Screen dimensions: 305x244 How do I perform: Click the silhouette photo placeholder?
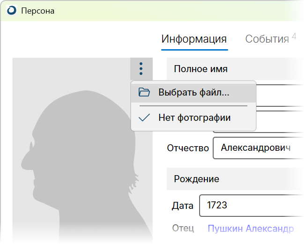point(82,151)
